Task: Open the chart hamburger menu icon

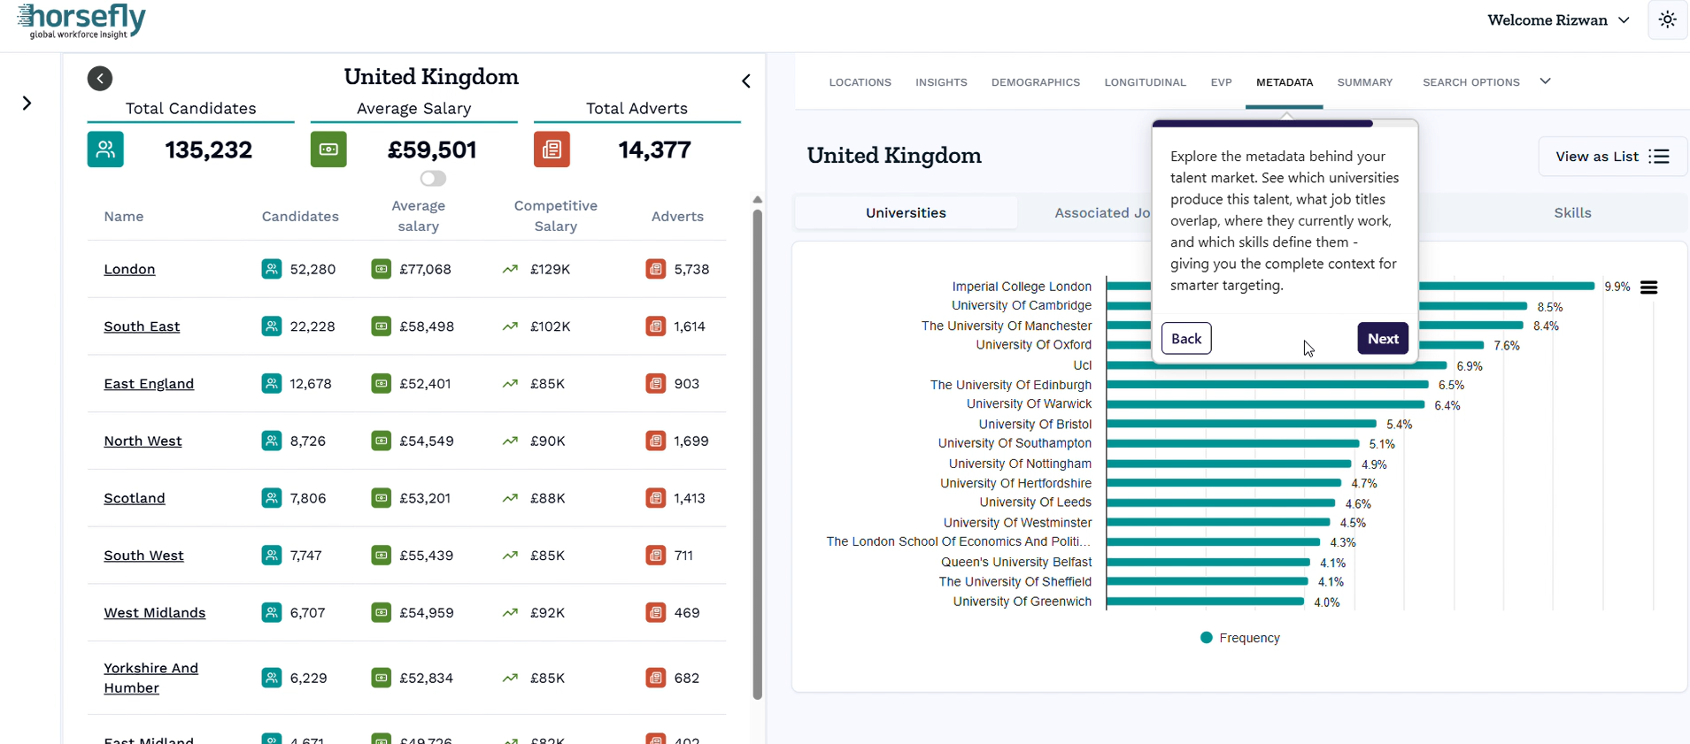Action: 1648,288
